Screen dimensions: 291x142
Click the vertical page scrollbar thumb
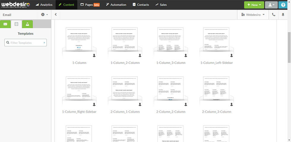[289, 47]
